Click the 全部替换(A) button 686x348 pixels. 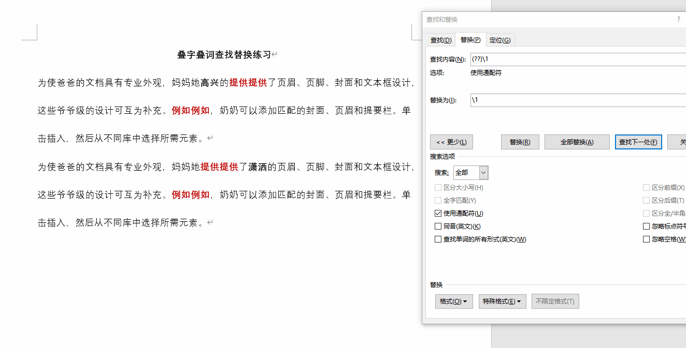pos(577,142)
